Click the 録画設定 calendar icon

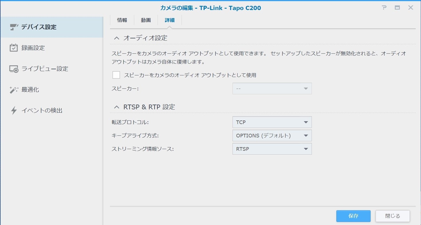[x=14, y=48]
